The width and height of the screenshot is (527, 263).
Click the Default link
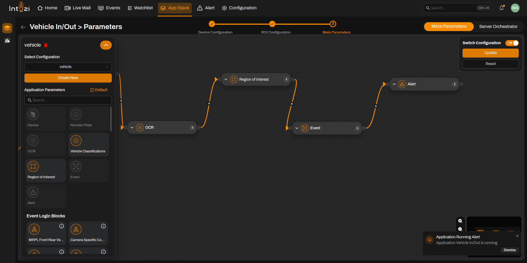tap(99, 90)
